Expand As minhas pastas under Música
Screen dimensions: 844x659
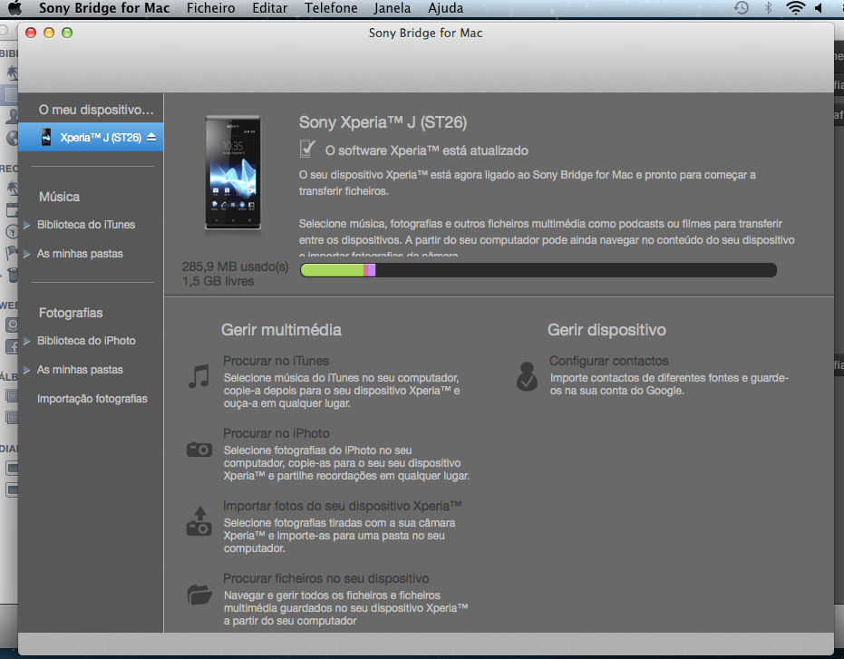28,254
